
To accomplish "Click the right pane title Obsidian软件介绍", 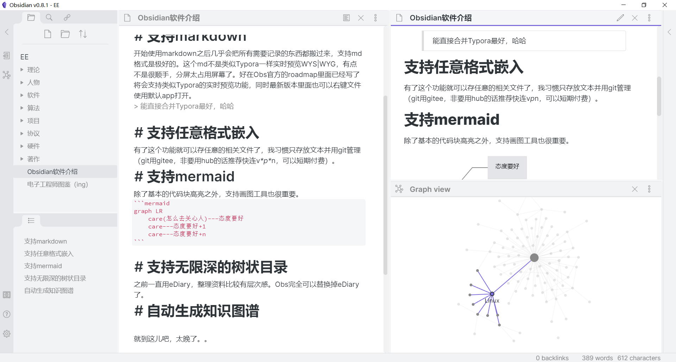I will tap(440, 18).
